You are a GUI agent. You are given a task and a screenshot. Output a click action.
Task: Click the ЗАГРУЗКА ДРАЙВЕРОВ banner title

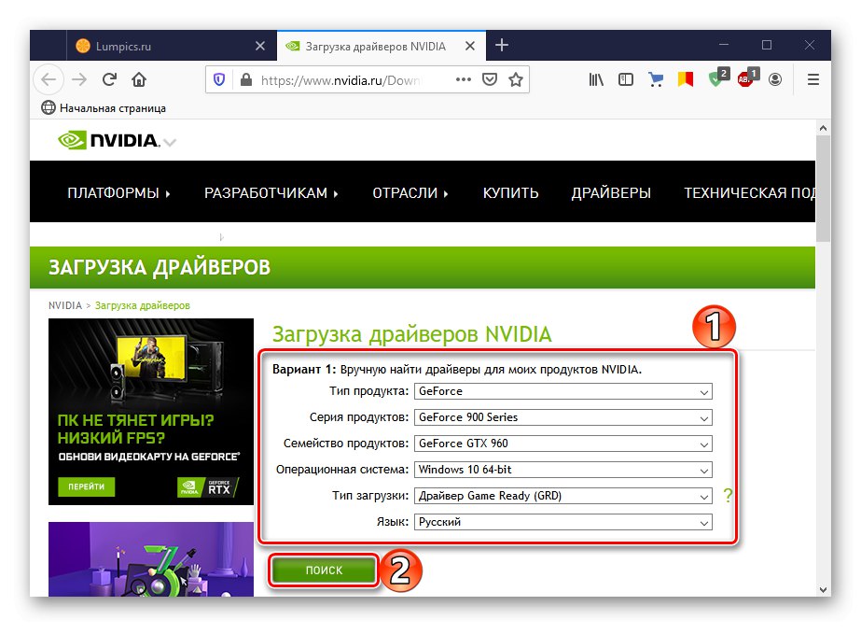tap(160, 268)
